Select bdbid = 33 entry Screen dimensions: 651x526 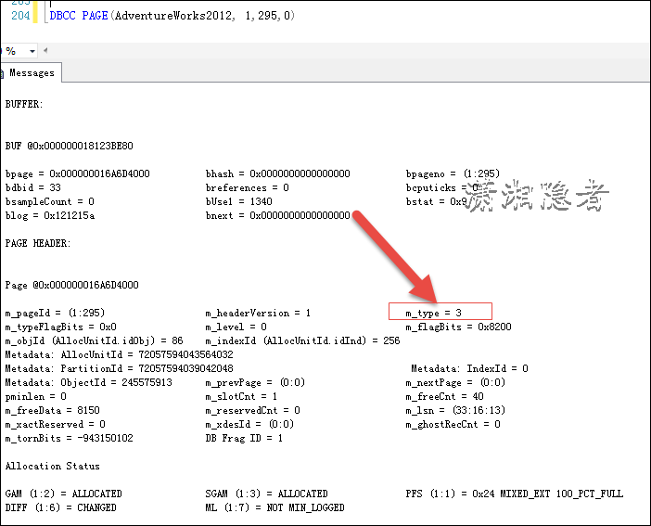tap(33, 187)
